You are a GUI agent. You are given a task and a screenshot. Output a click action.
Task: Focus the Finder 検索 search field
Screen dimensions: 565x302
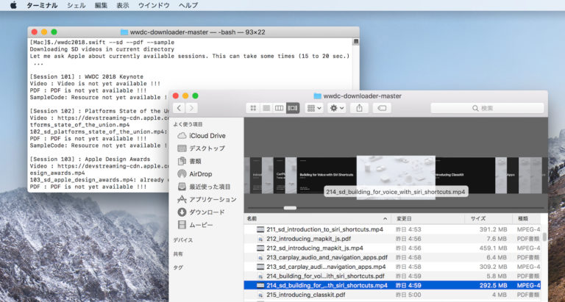487,108
